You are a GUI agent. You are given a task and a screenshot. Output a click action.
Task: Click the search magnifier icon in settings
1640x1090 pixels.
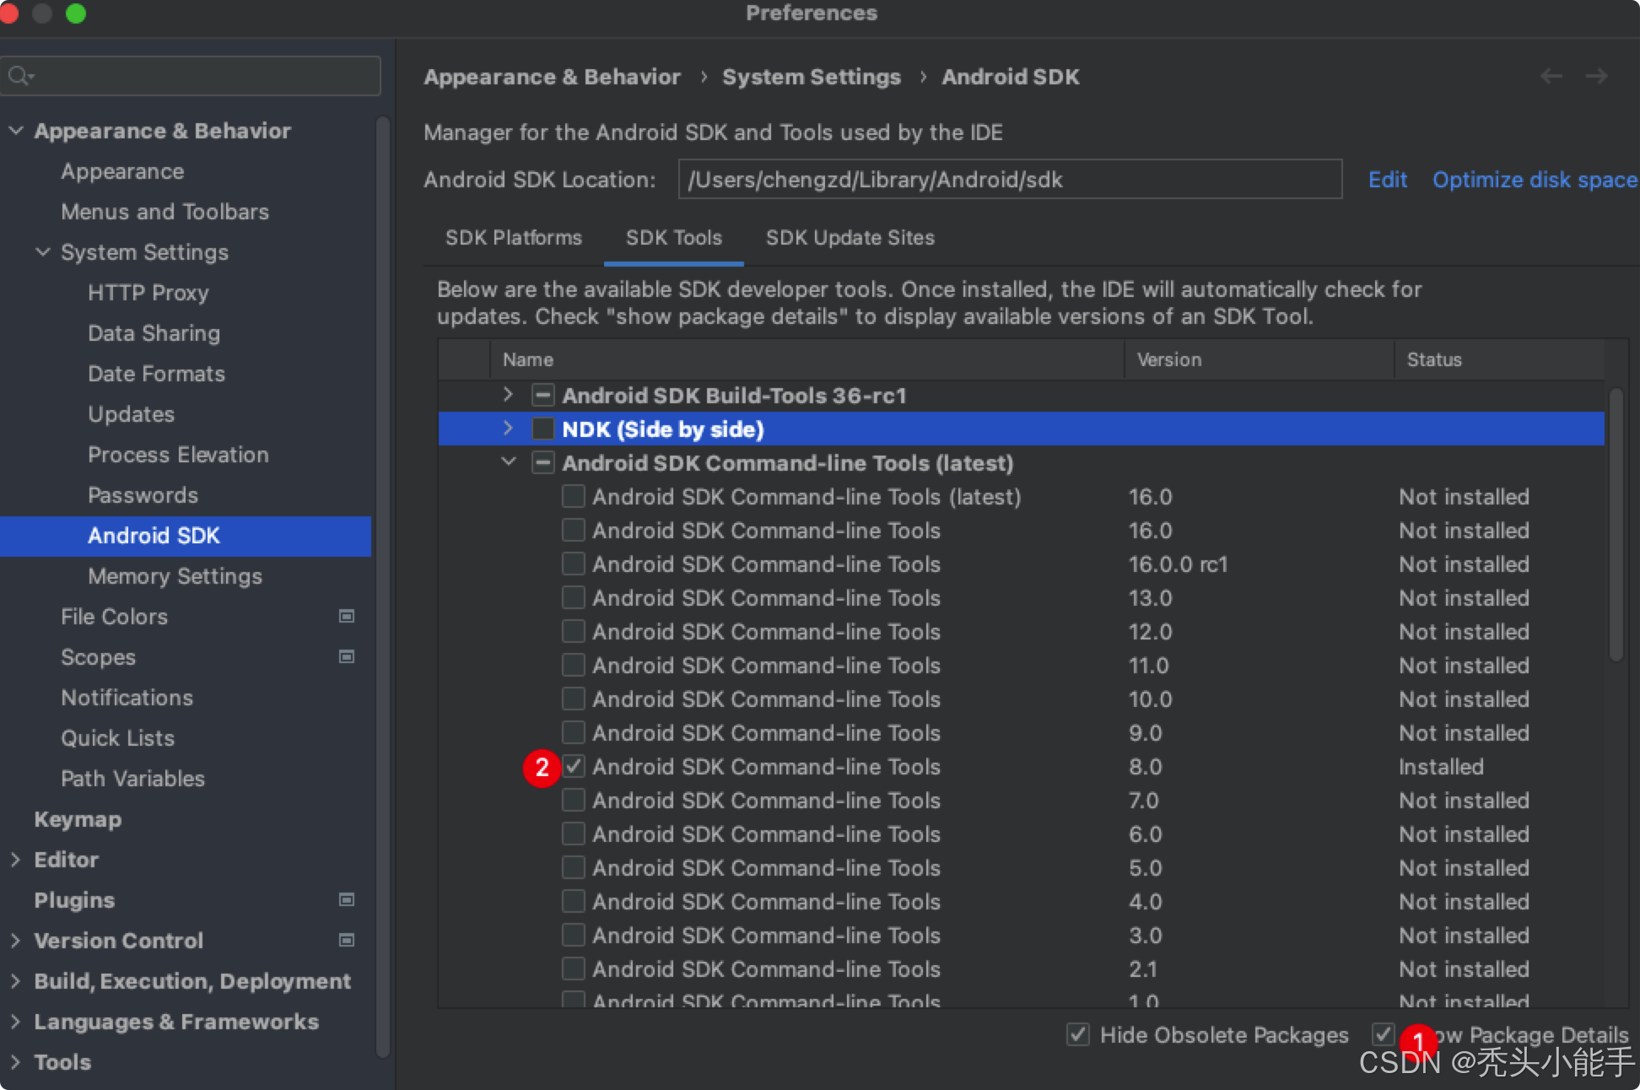coord(19,76)
